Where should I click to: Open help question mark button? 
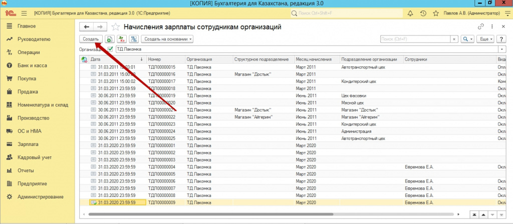[x=501, y=39]
